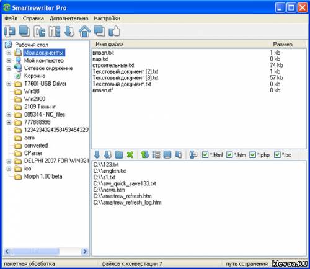The image size is (310, 269).
Task: Click the thumbs-up toolbar icon
Action: coord(115,31)
